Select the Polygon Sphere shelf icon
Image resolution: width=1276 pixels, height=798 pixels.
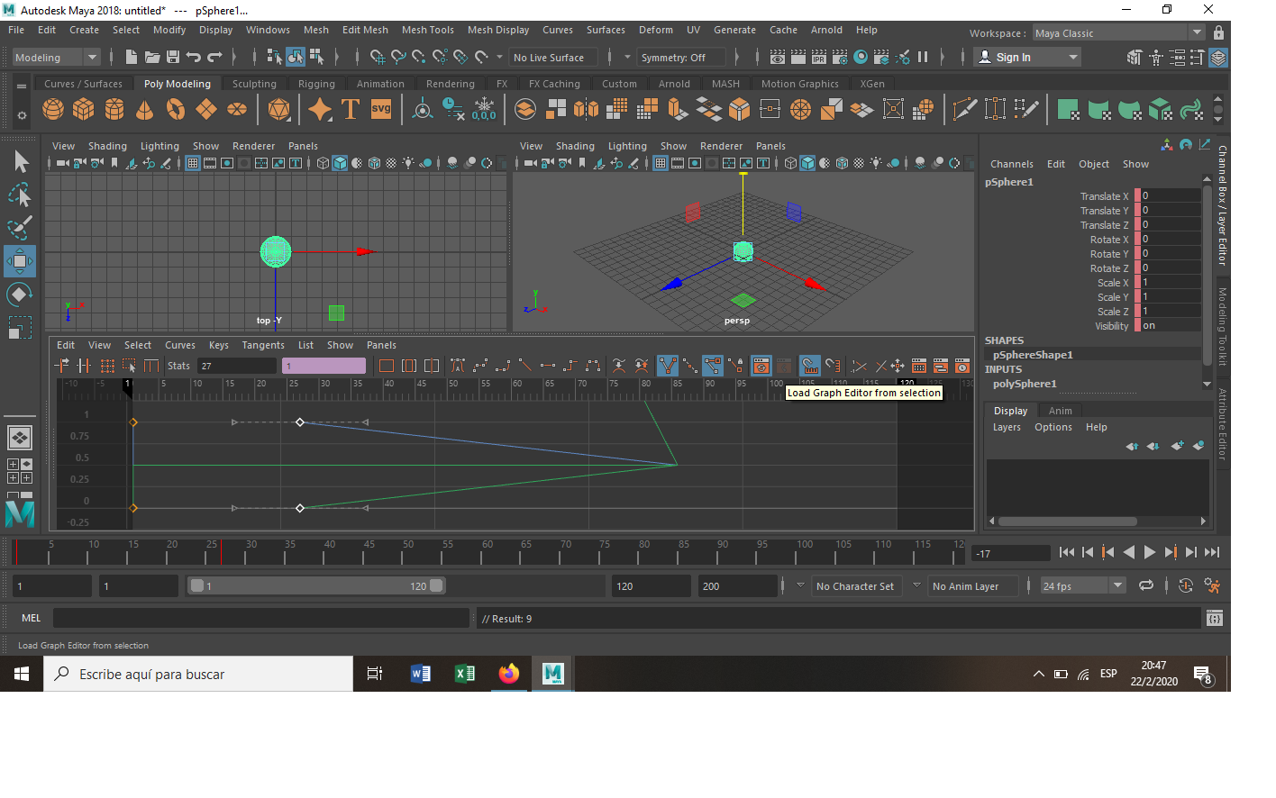(x=53, y=110)
